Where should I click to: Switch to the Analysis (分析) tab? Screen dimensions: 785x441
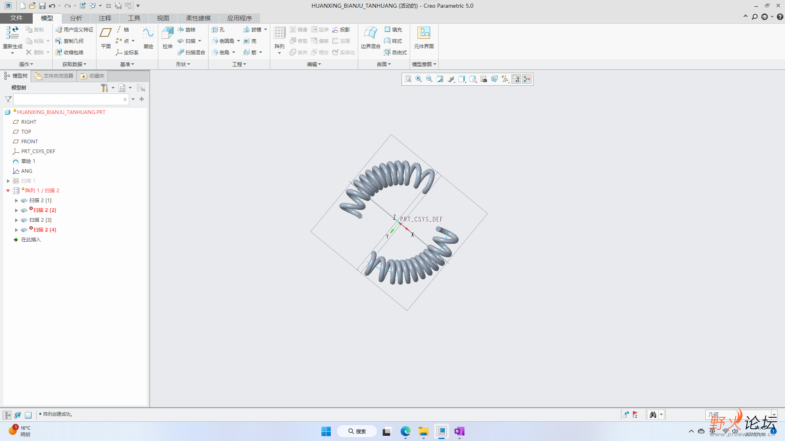[x=76, y=18]
